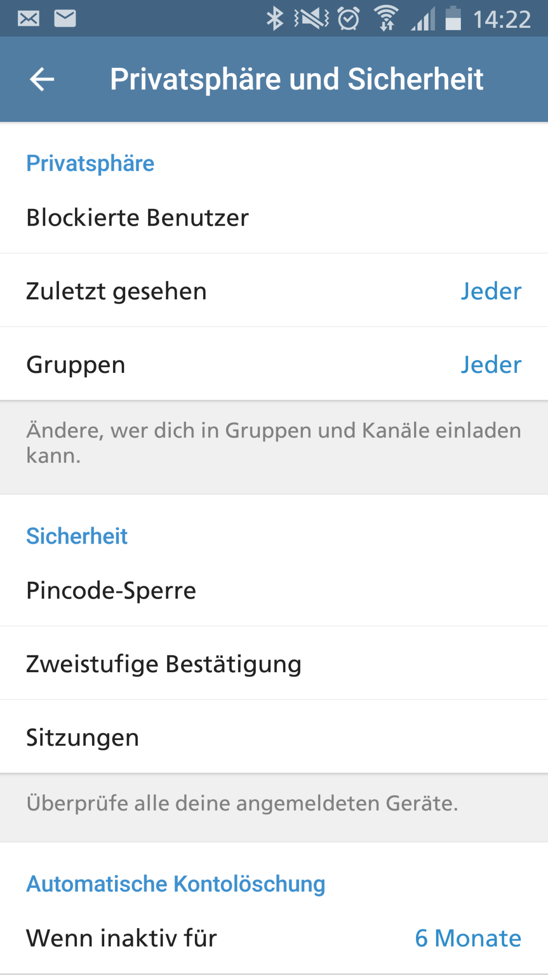
Task: Tap the Bluetooth status icon
Action: [x=275, y=19]
